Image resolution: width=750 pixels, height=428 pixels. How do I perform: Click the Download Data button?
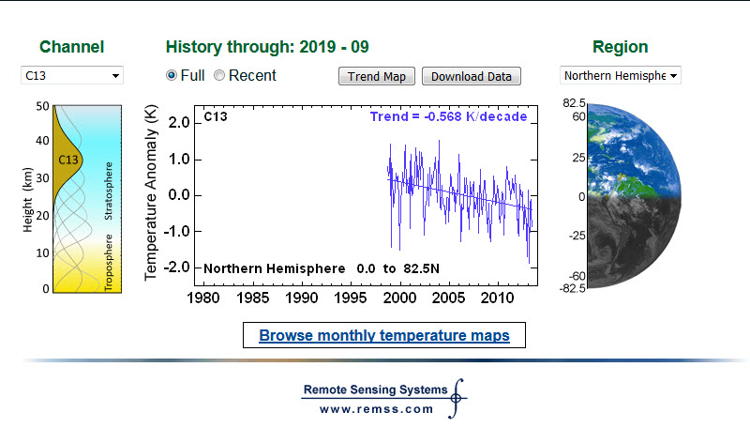[x=472, y=77]
